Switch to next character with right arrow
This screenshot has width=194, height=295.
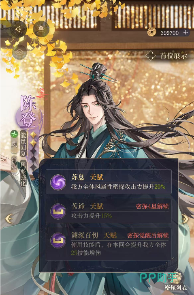[185, 219]
